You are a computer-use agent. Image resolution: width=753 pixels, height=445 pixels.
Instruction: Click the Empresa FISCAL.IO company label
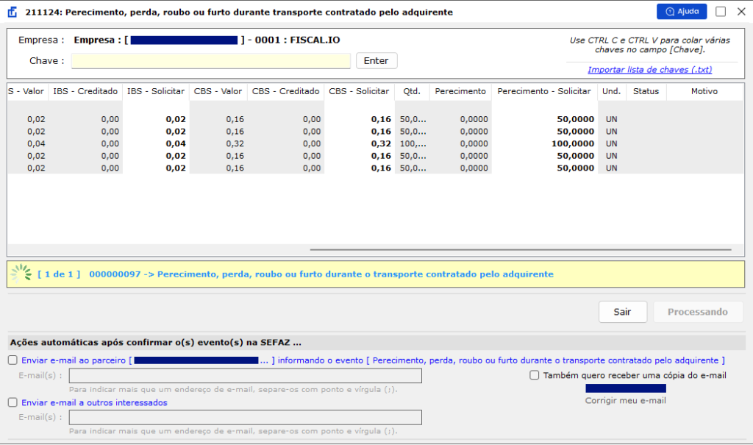tap(207, 40)
